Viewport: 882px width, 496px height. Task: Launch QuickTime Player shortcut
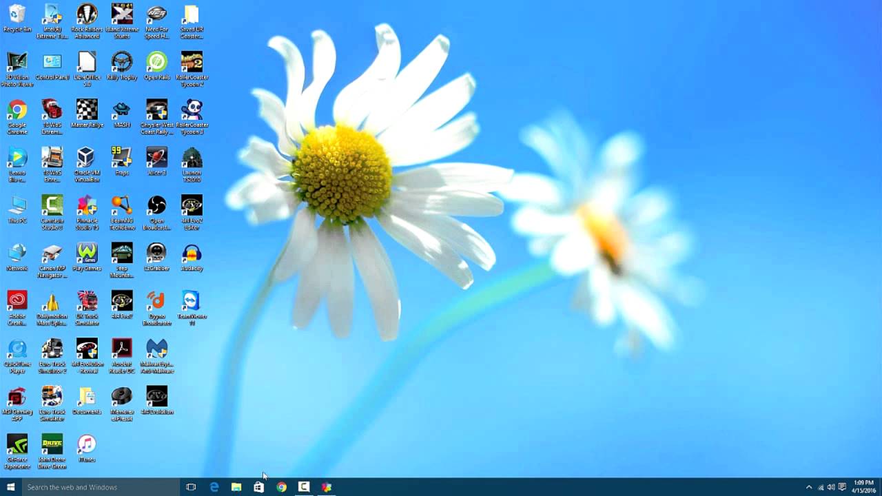tap(17, 355)
